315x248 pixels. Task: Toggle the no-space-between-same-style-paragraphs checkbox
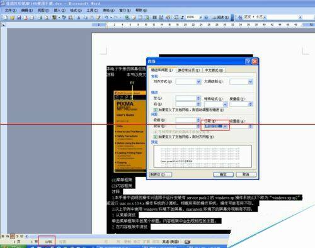coord(156,132)
